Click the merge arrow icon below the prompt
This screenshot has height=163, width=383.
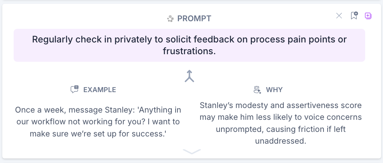[x=190, y=76]
